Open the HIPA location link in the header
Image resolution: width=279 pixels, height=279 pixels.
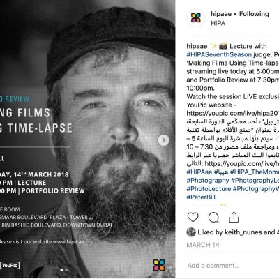point(218,23)
